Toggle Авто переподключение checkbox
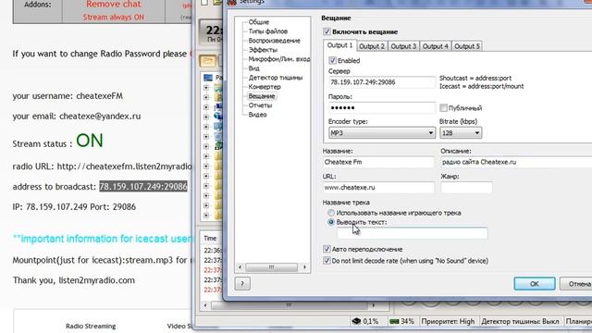Viewport: 592px width, 333px height. [327, 249]
